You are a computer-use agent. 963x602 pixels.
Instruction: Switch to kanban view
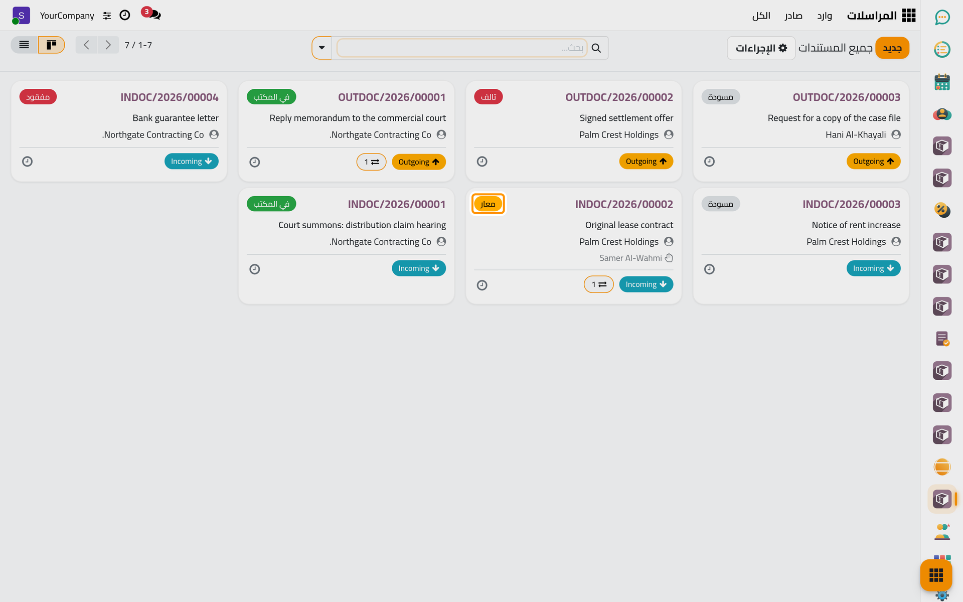51,45
